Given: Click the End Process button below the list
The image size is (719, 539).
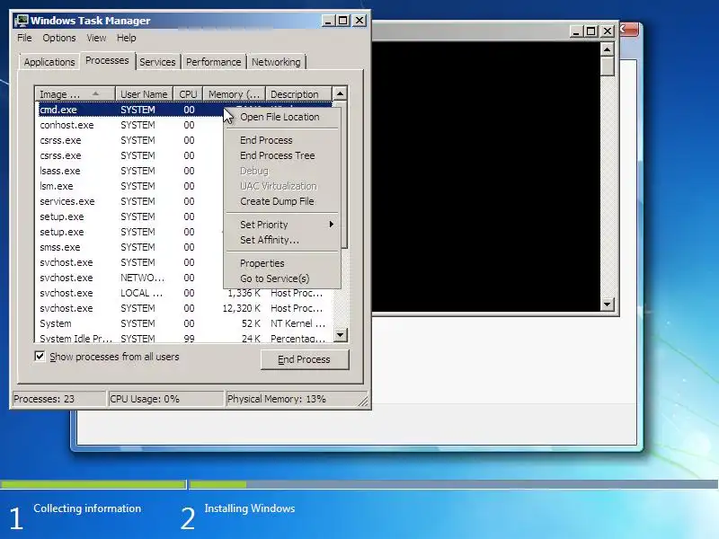Looking at the screenshot, I should click(x=305, y=359).
